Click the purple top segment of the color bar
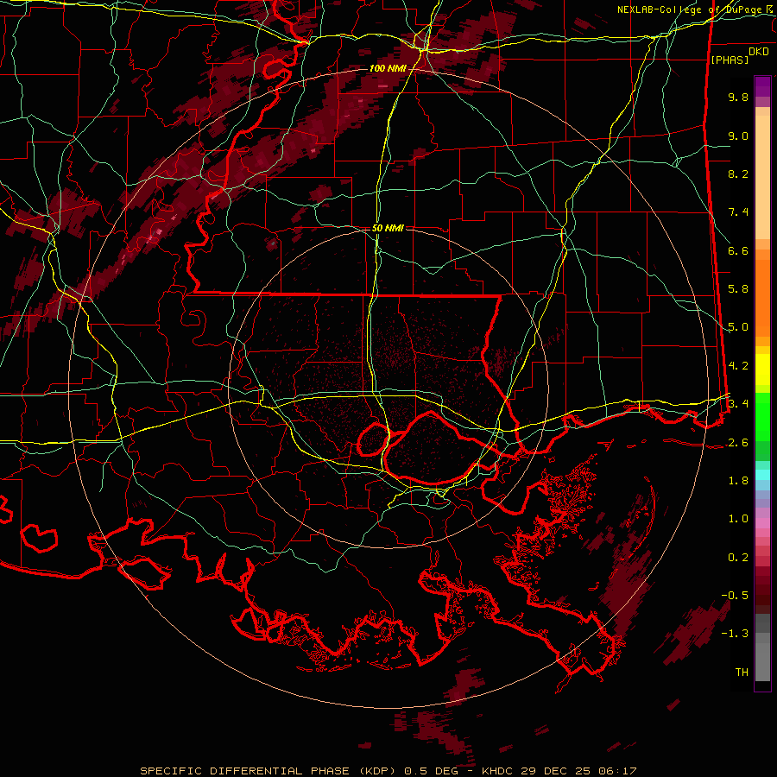Screen dimensions: 777x777 coord(762,86)
